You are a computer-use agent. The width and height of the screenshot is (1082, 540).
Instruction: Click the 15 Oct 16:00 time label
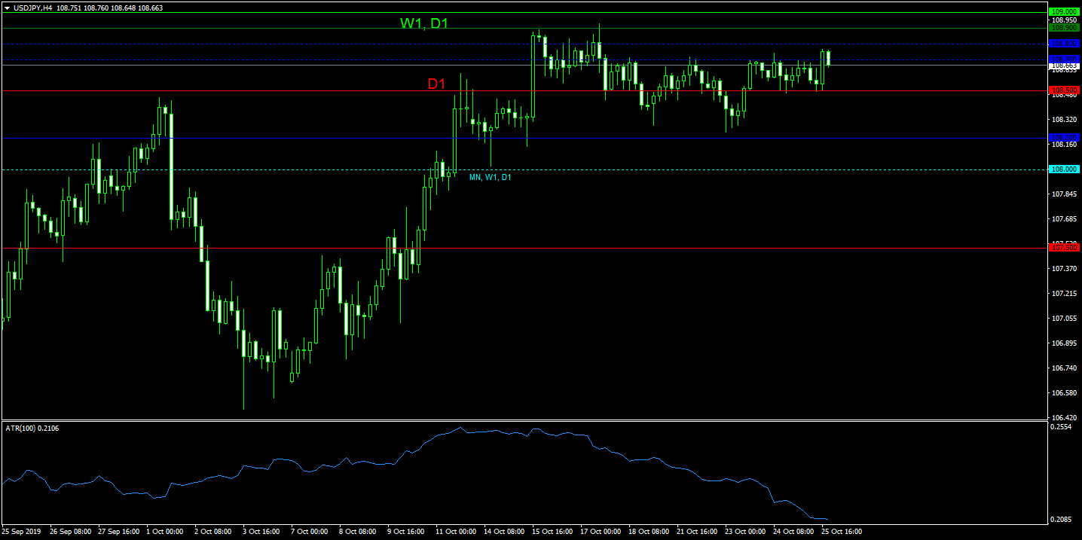[x=552, y=532]
